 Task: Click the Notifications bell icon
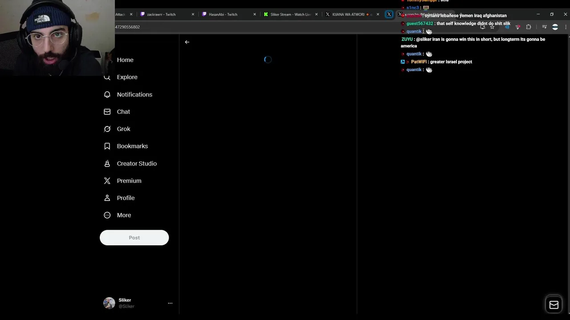[107, 95]
